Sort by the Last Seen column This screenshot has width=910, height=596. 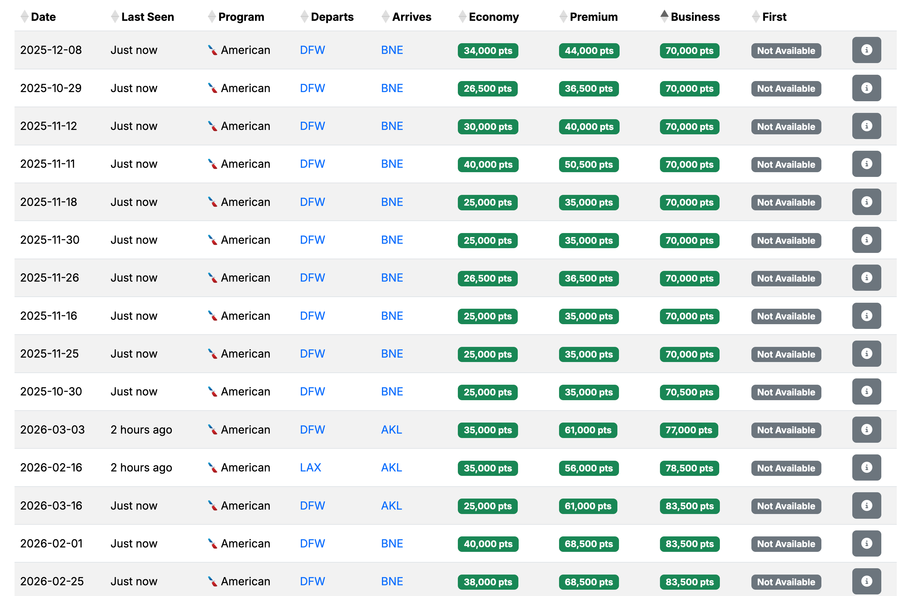point(147,17)
